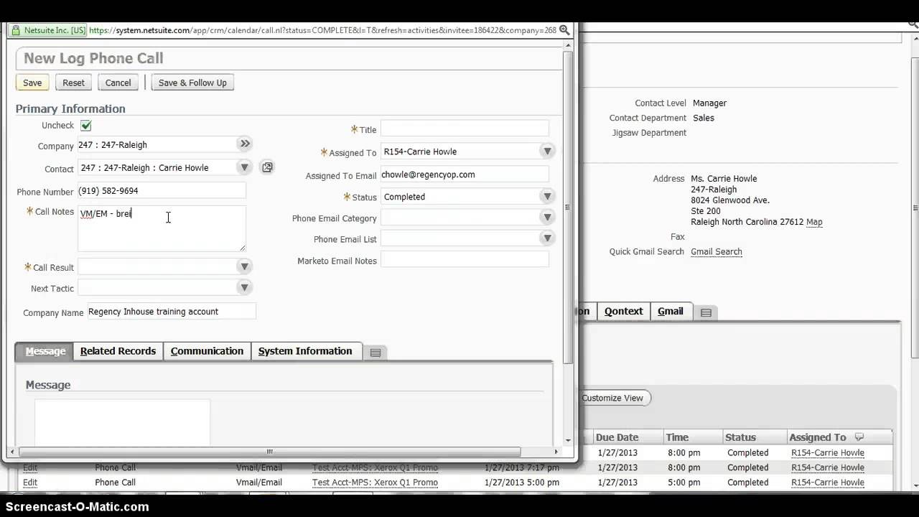919x517 pixels.
Task: Click tab layout icon beside System Information
Action: click(375, 352)
